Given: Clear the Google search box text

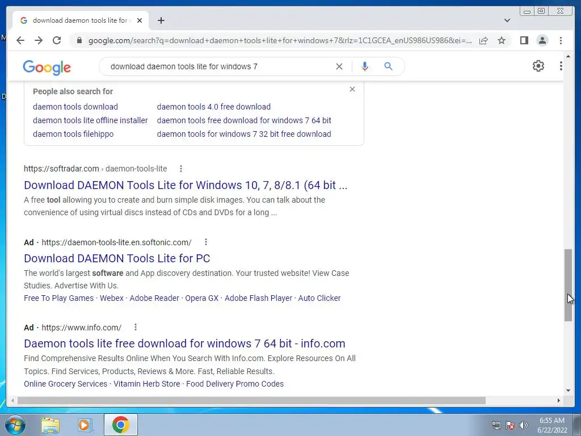Looking at the screenshot, I should pos(339,66).
